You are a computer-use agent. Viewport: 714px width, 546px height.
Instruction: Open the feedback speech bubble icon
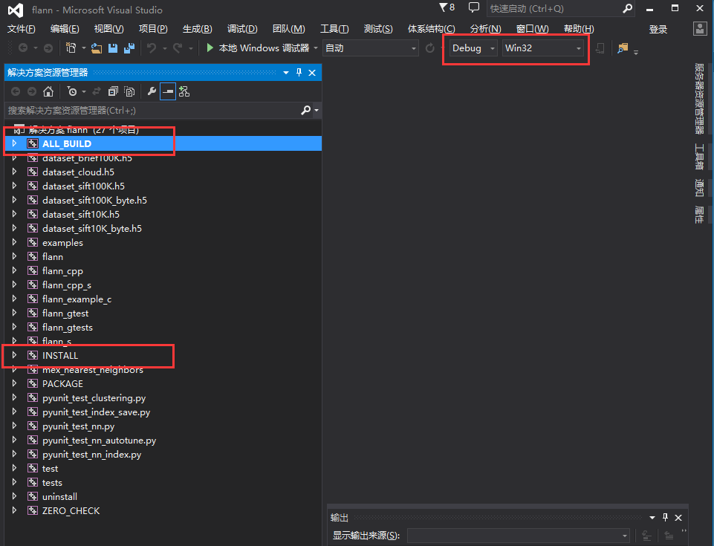(x=474, y=7)
